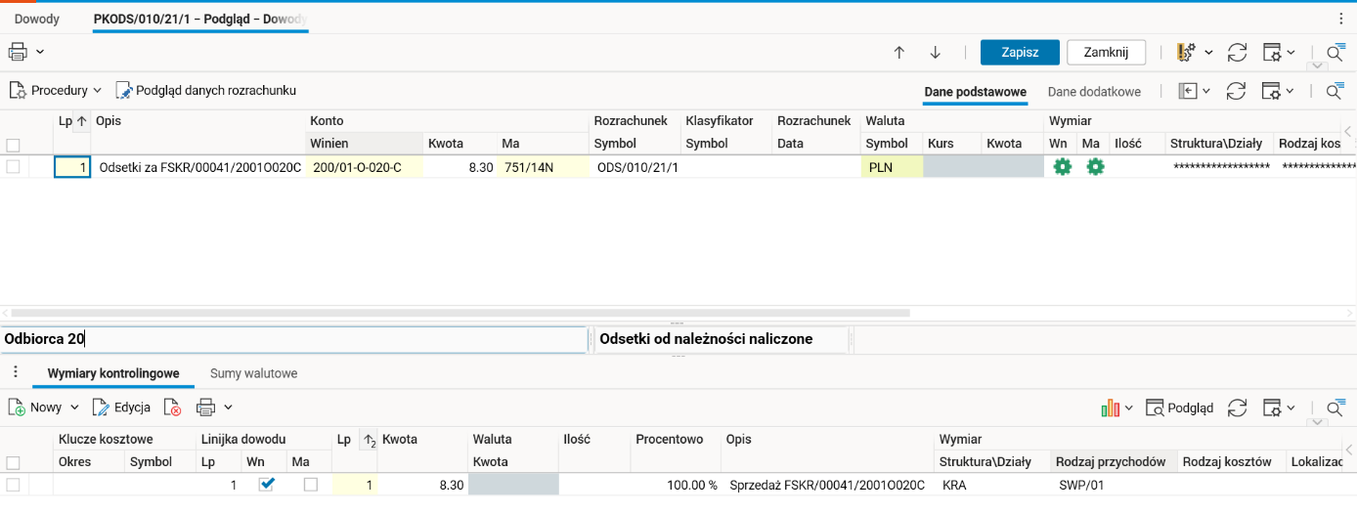1357x515 pixels.
Task: Click the green Ma dimension gear icon
Action: [1095, 167]
